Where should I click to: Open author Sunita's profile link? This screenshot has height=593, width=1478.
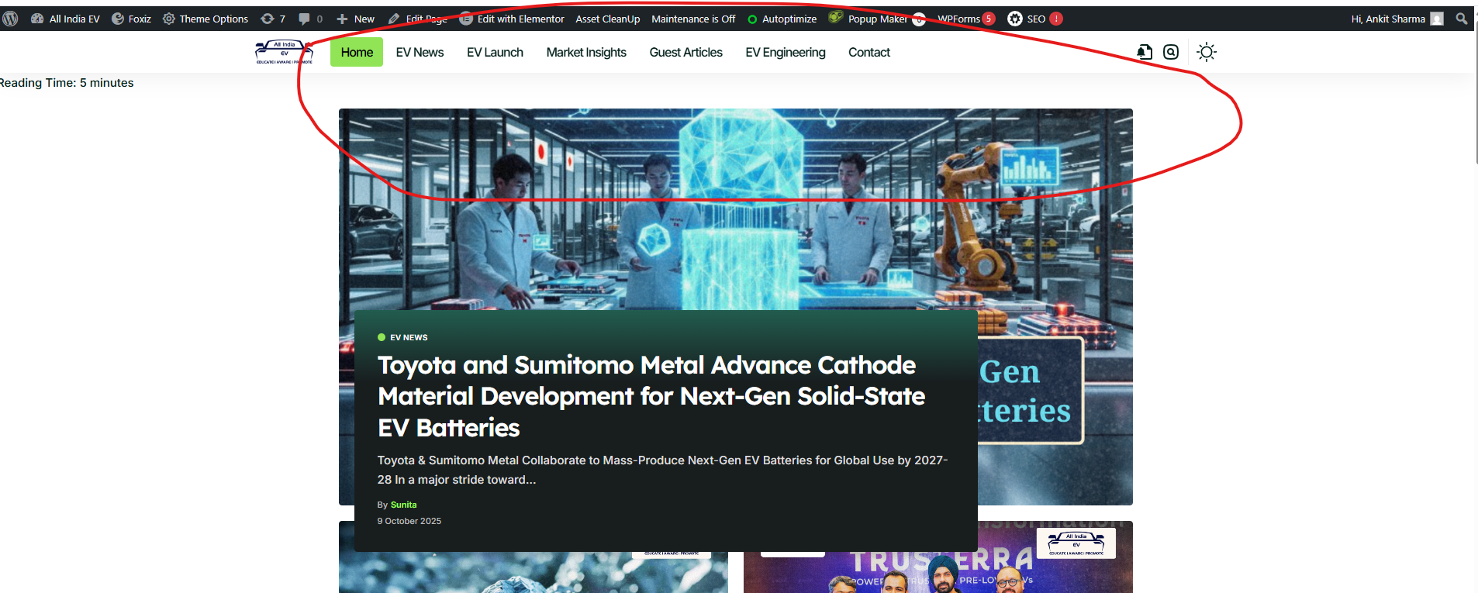coord(403,505)
